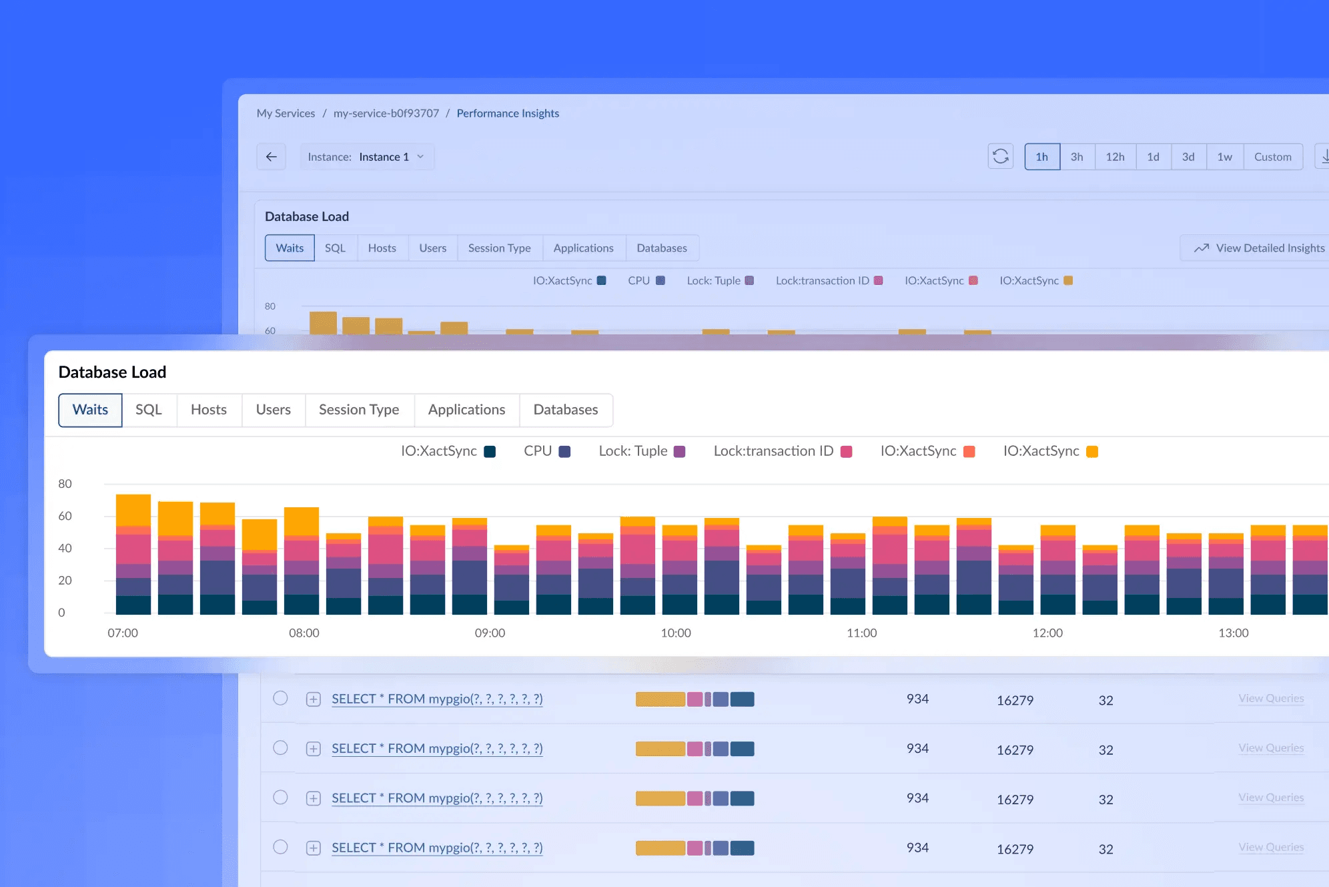Choose the 12h time range button

(1115, 157)
